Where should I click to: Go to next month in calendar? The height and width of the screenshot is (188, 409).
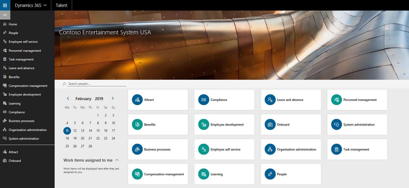coord(113,98)
